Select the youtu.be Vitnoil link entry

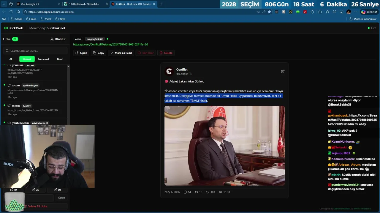click(x=34, y=72)
